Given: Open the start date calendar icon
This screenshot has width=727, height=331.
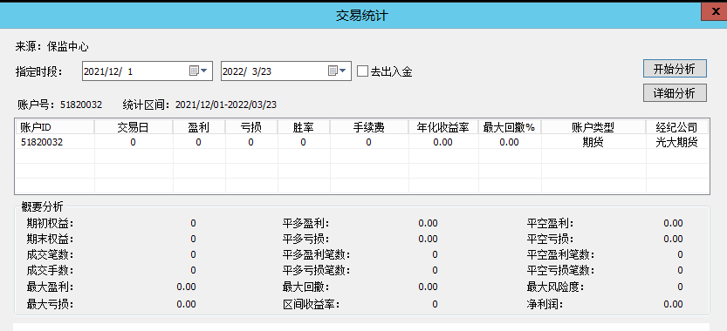Looking at the screenshot, I should pos(194,71).
